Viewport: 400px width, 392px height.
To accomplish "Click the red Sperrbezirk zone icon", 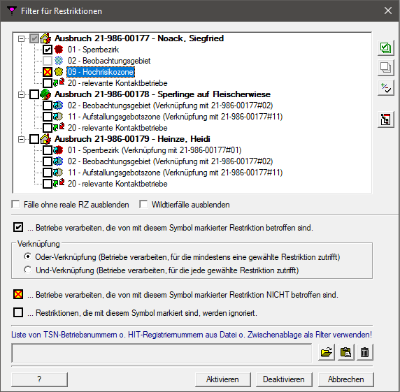I will (59, 50).
